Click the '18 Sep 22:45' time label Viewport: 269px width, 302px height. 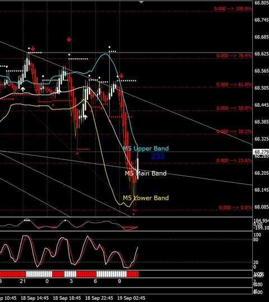[x=99, y=298]
